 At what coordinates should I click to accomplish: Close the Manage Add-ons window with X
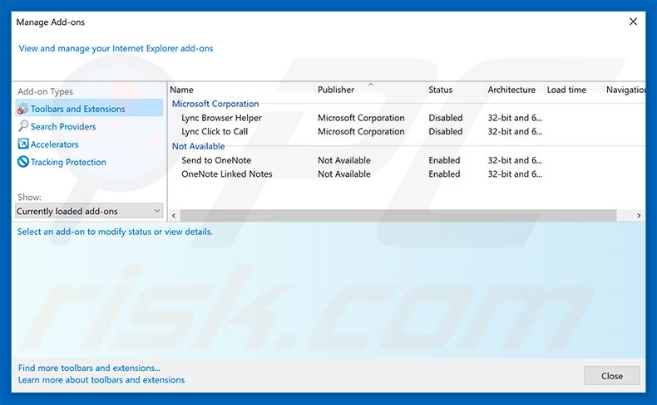coord(633,22)
